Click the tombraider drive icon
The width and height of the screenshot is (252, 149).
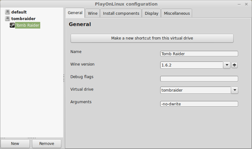coord(8,18)
